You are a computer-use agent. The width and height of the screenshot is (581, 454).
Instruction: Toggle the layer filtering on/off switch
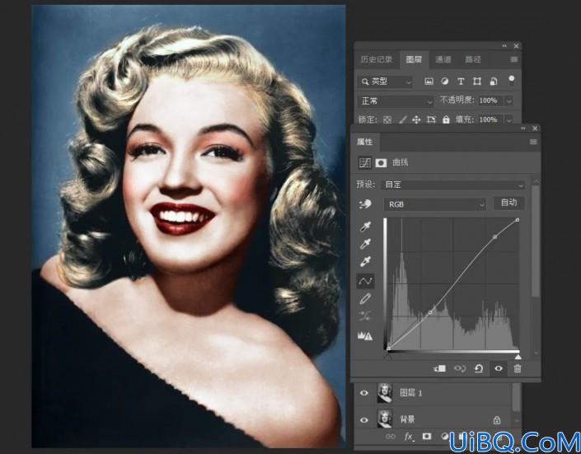click(x=511, y=80)
